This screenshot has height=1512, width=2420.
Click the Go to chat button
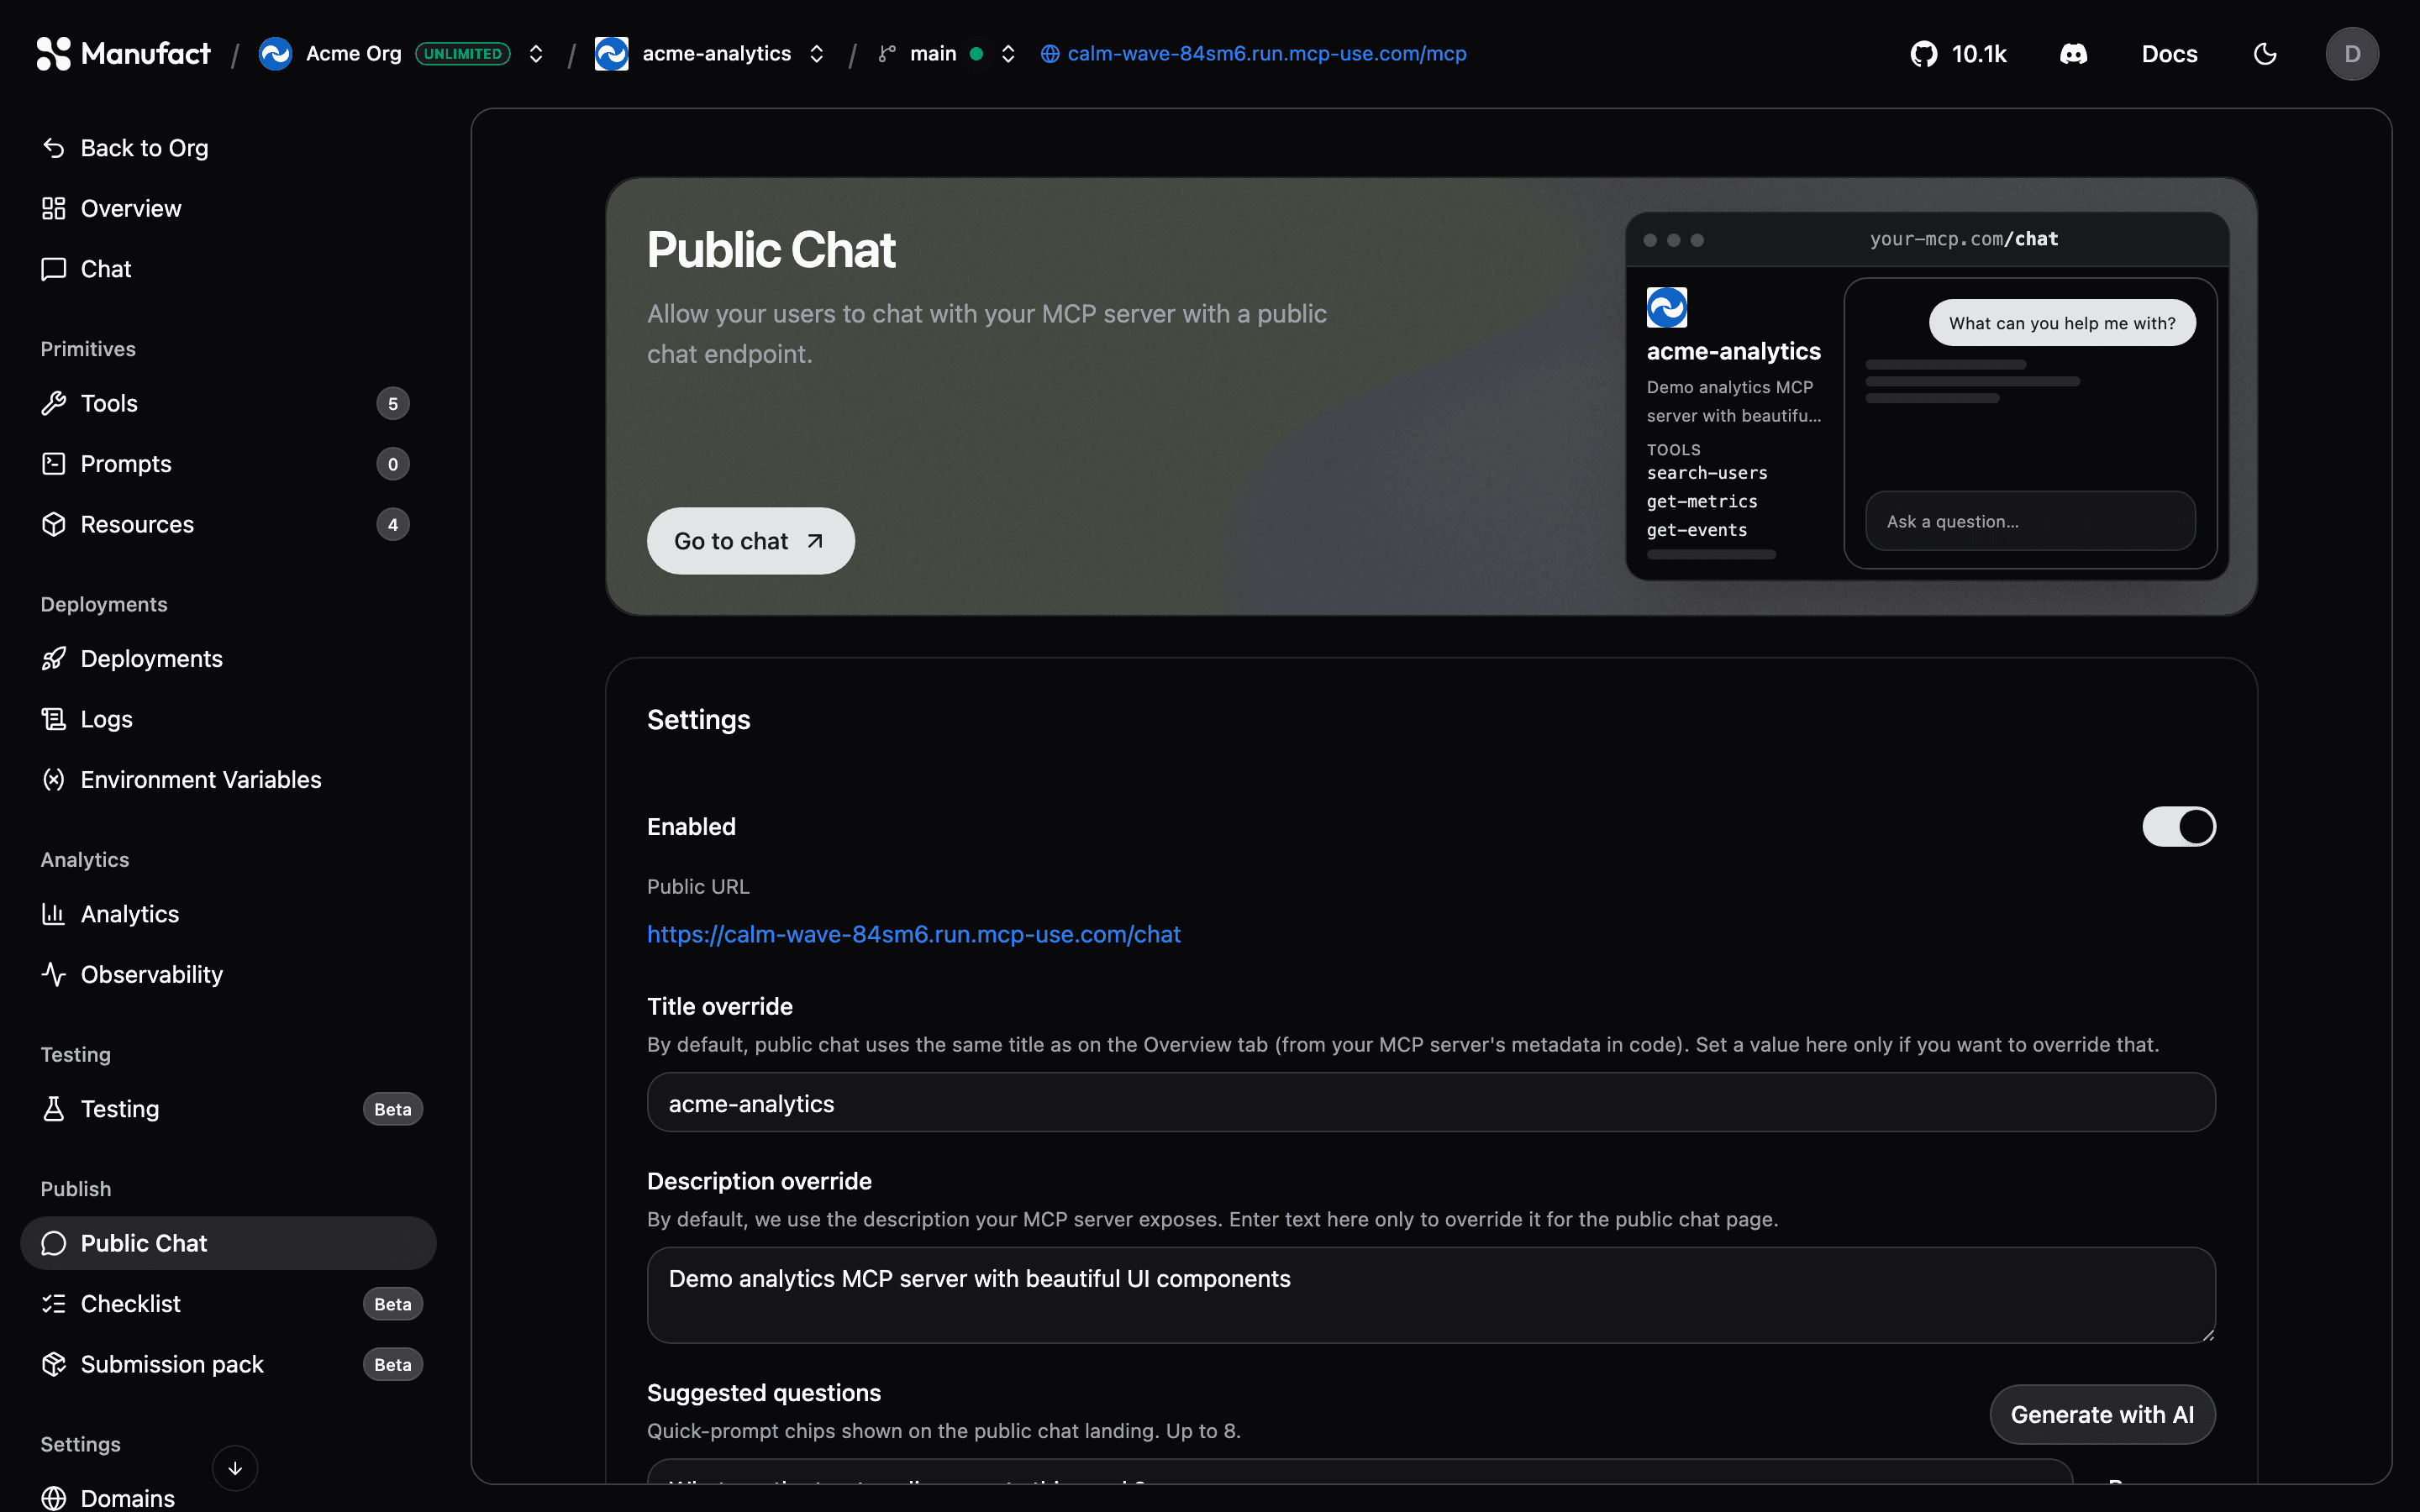pos(750,541)
